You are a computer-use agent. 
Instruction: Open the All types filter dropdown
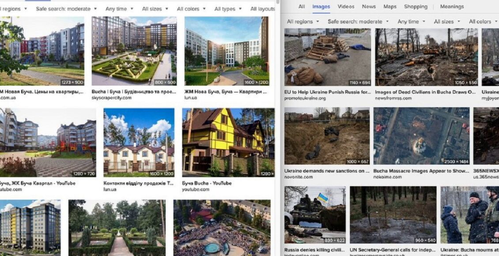(228, 9)
